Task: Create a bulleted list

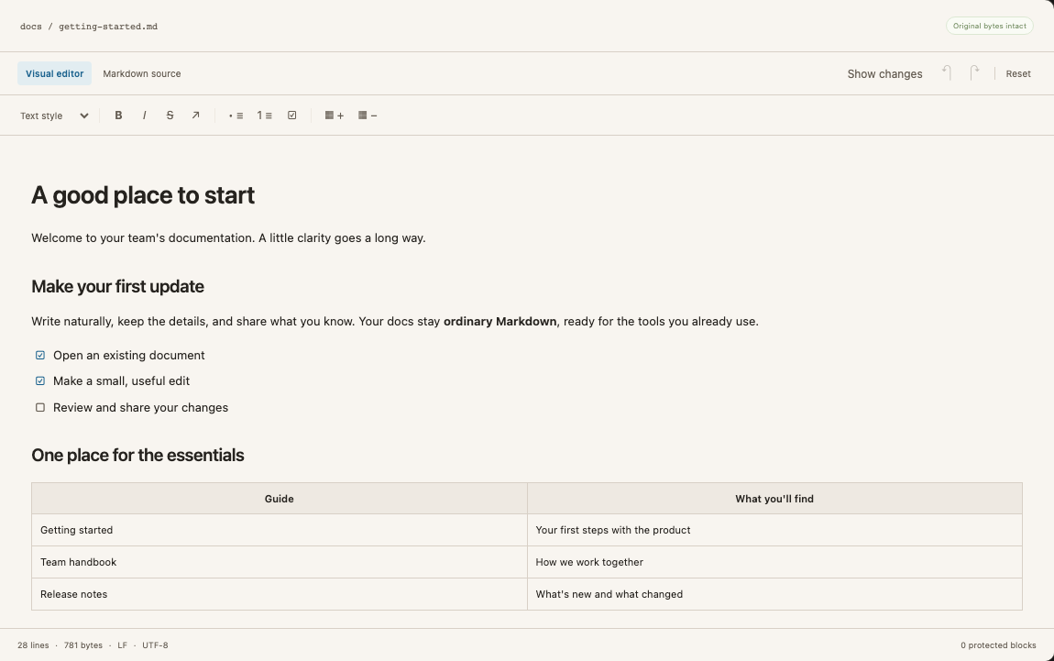Action: click(x=236, y=116)
